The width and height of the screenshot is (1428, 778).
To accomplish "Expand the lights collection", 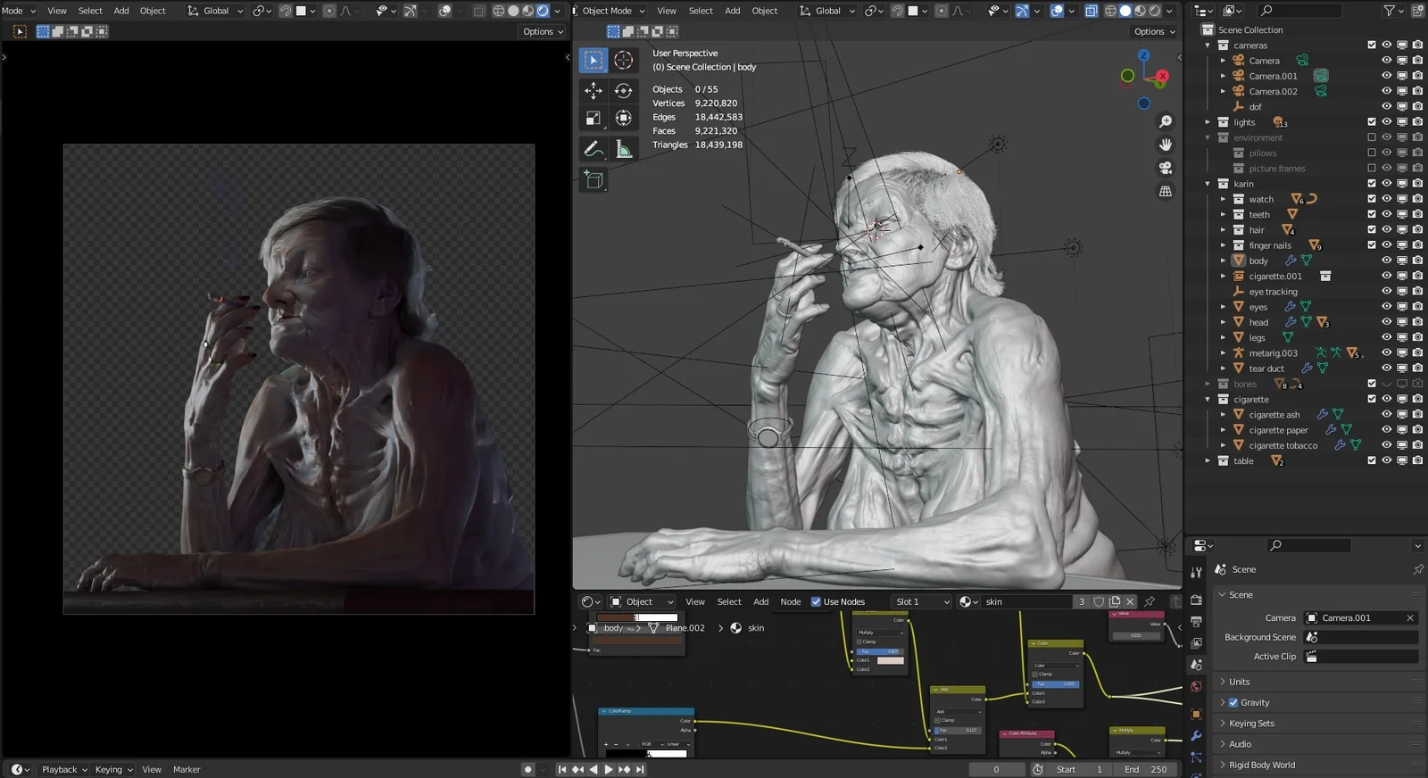I will pos(1208,122).
